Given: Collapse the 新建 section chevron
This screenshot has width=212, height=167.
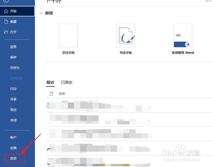Looking at the screenshot, I should [41, 13].
